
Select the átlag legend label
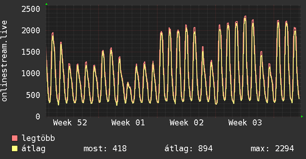33,149
